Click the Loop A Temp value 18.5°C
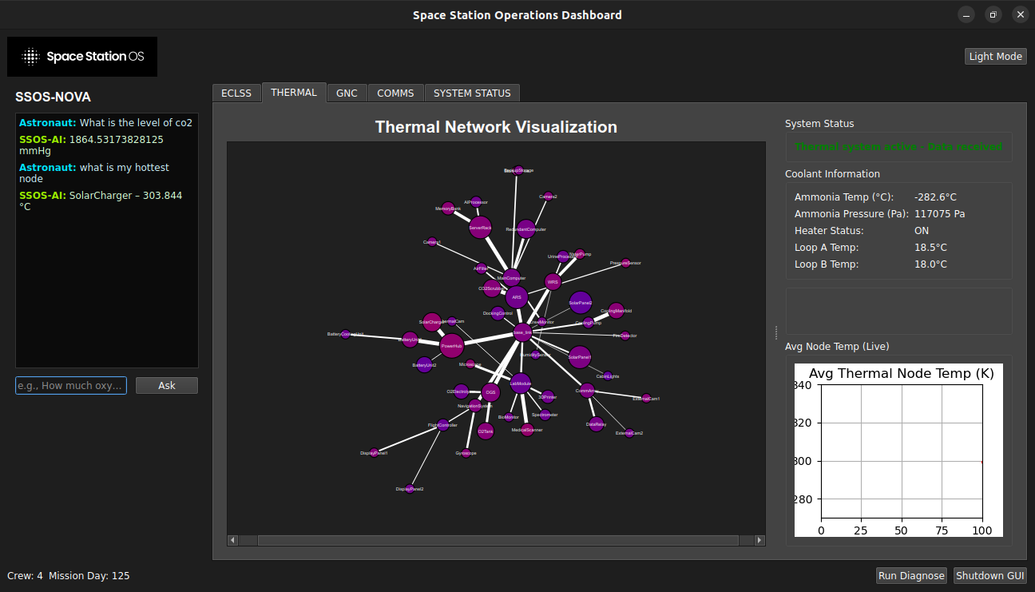Viewport: 1035px width, 592px height. point(930,247)
